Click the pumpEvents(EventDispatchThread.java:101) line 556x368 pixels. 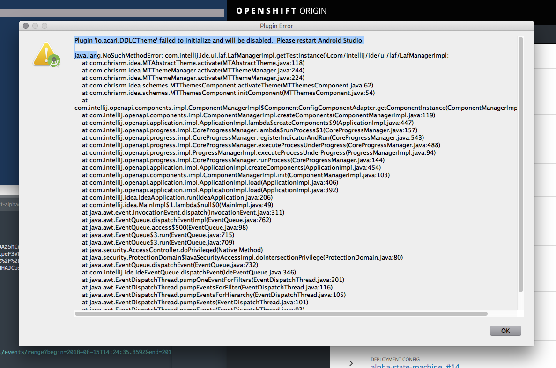(x=195, y=302)
